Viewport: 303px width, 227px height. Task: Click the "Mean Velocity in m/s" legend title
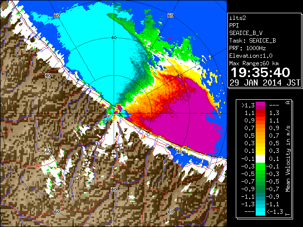coord(288,159)
